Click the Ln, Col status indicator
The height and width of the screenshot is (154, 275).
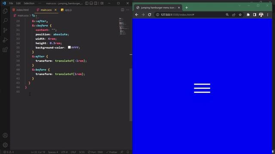click(38, 152)
